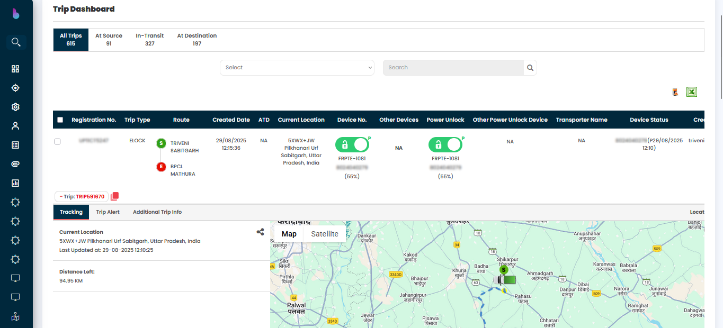723x328 pixels.
Task: Toggle the Power Unlock switch
Action: pos(445,144)
